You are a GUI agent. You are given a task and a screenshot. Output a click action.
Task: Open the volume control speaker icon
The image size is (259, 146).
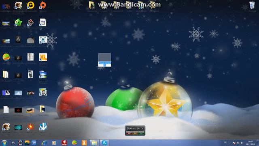pyautogui.click(x=242, y=143)
